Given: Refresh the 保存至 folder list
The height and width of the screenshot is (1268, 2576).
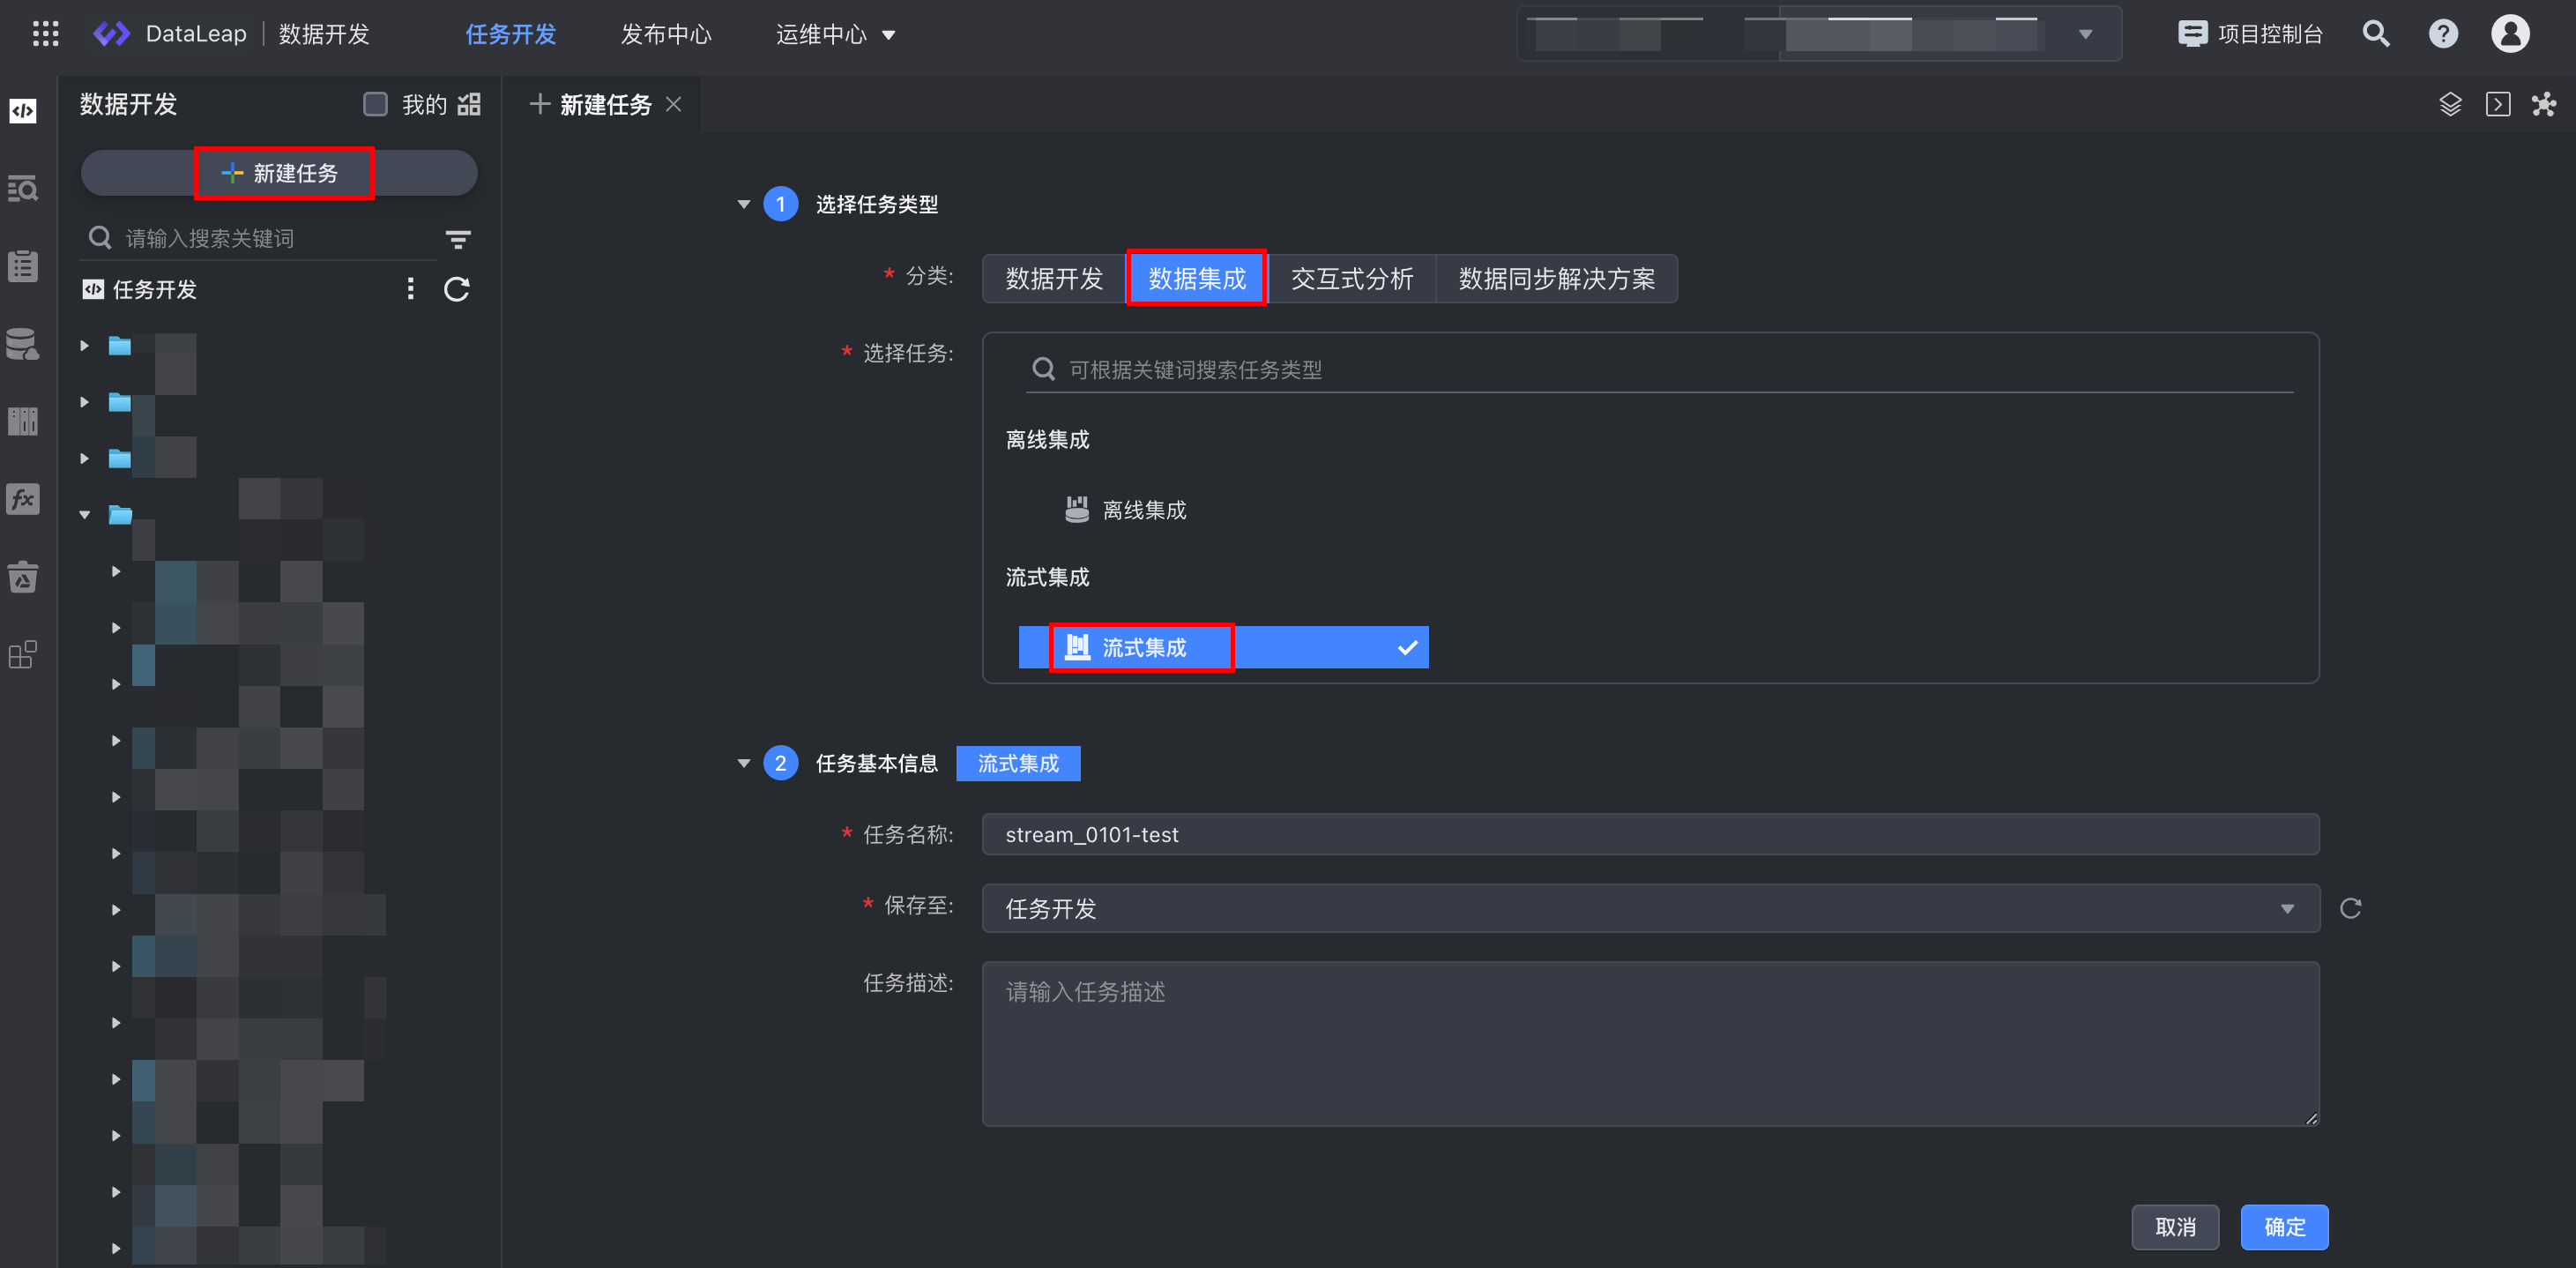Looking at the screenshot, I should coord(2351,908).
